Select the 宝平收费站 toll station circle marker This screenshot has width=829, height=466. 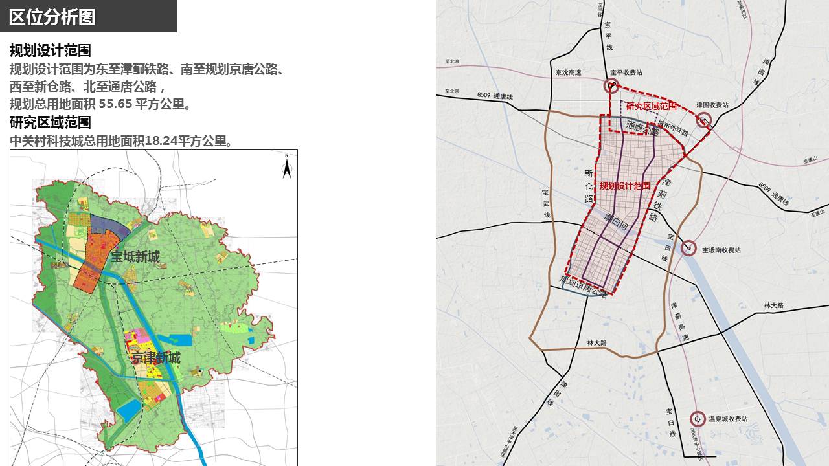point(611,86)
